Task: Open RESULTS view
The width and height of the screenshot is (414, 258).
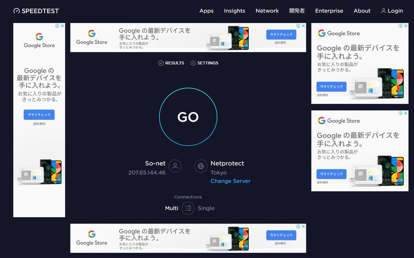Action: [x=171, y=63]
